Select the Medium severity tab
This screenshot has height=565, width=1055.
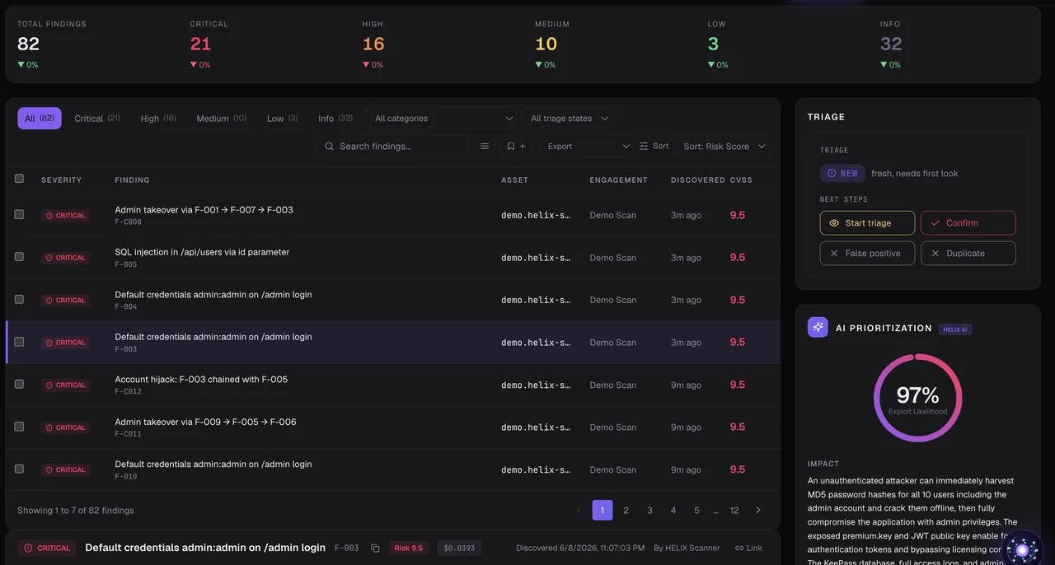coord(221,119)
